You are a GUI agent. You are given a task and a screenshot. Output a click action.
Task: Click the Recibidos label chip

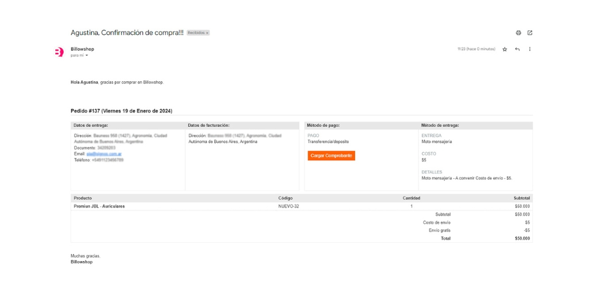coord(196,33)
